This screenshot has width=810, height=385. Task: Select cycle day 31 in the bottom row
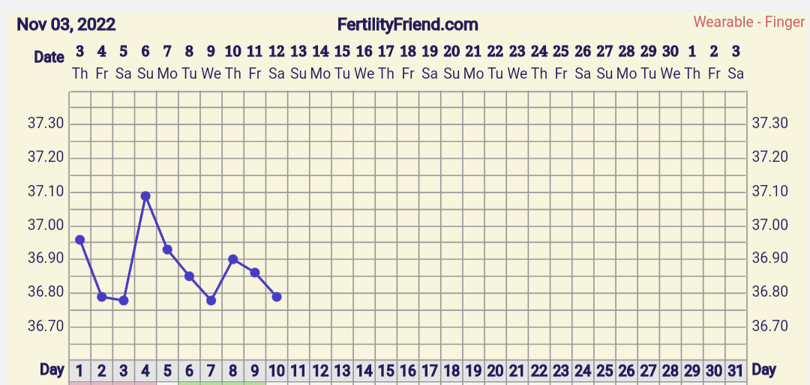point(736,370)
